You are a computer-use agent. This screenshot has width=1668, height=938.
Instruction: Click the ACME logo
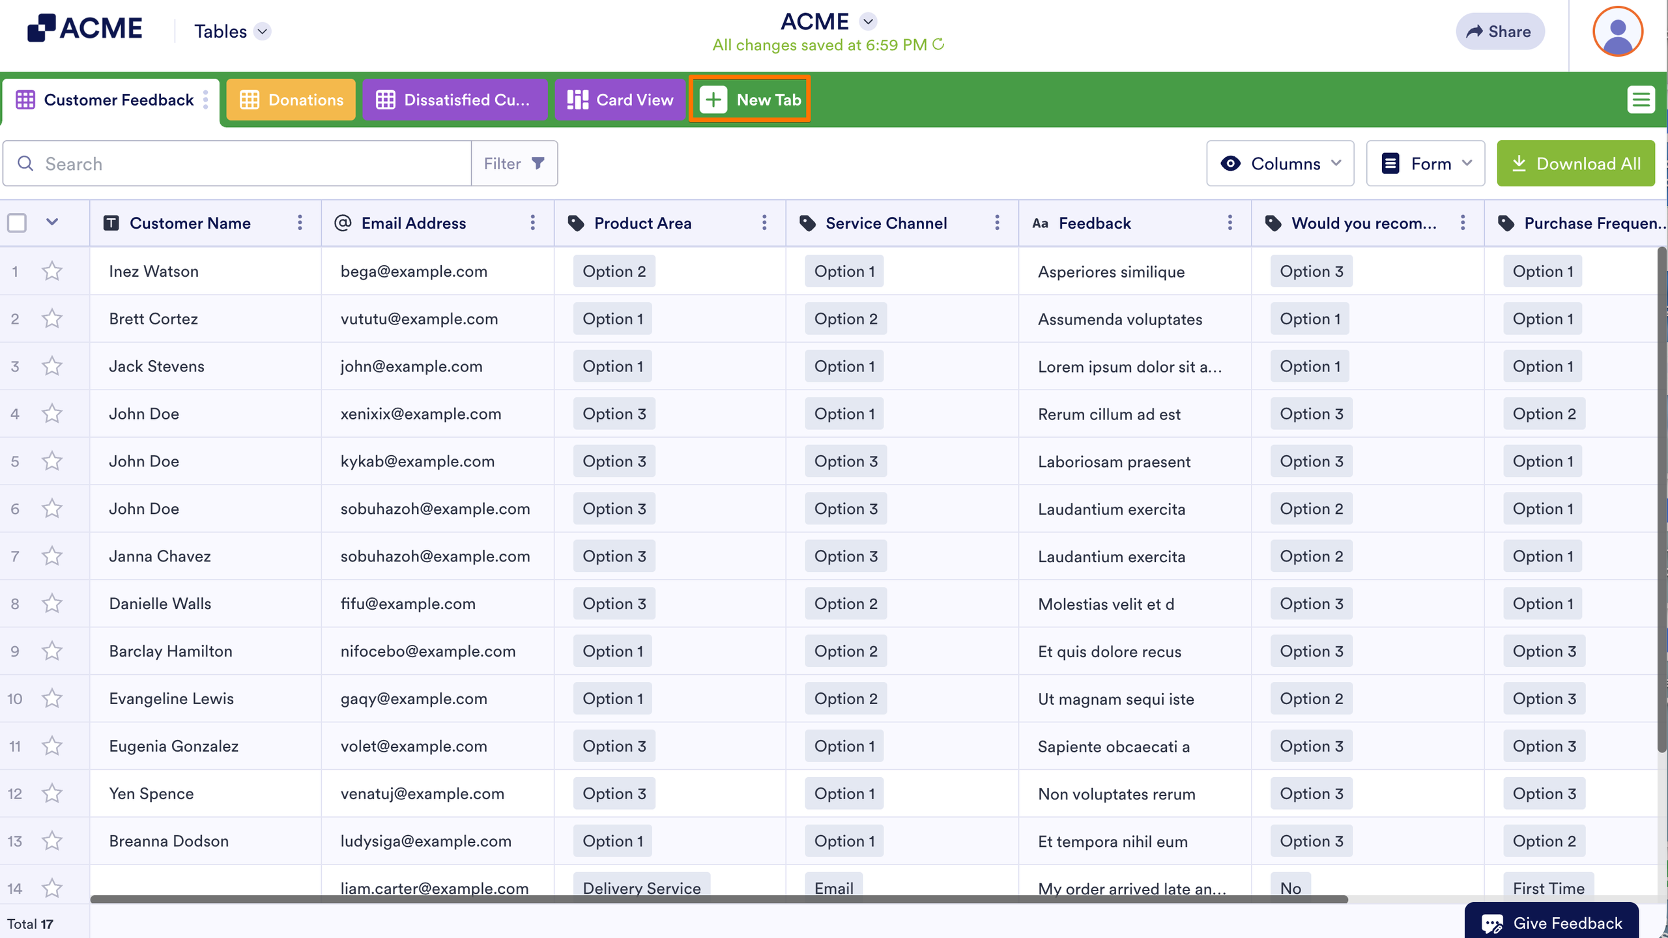click(x=85, y=29)
